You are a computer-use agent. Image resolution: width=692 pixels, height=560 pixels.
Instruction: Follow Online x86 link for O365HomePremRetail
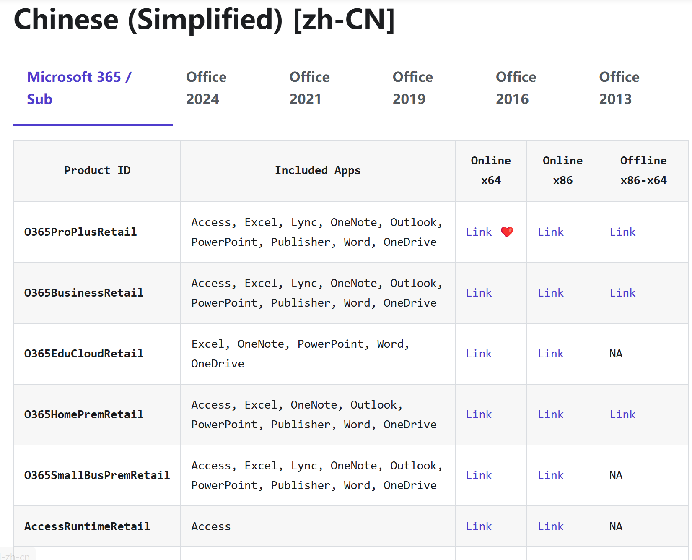551,414
